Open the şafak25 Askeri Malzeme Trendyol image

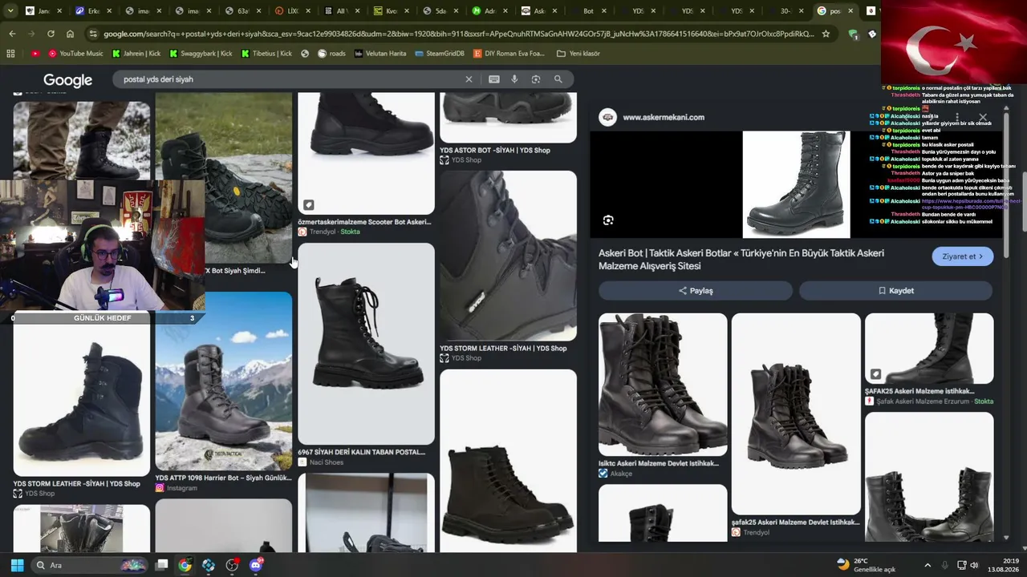pyautogui.click(x=796, y=414)
